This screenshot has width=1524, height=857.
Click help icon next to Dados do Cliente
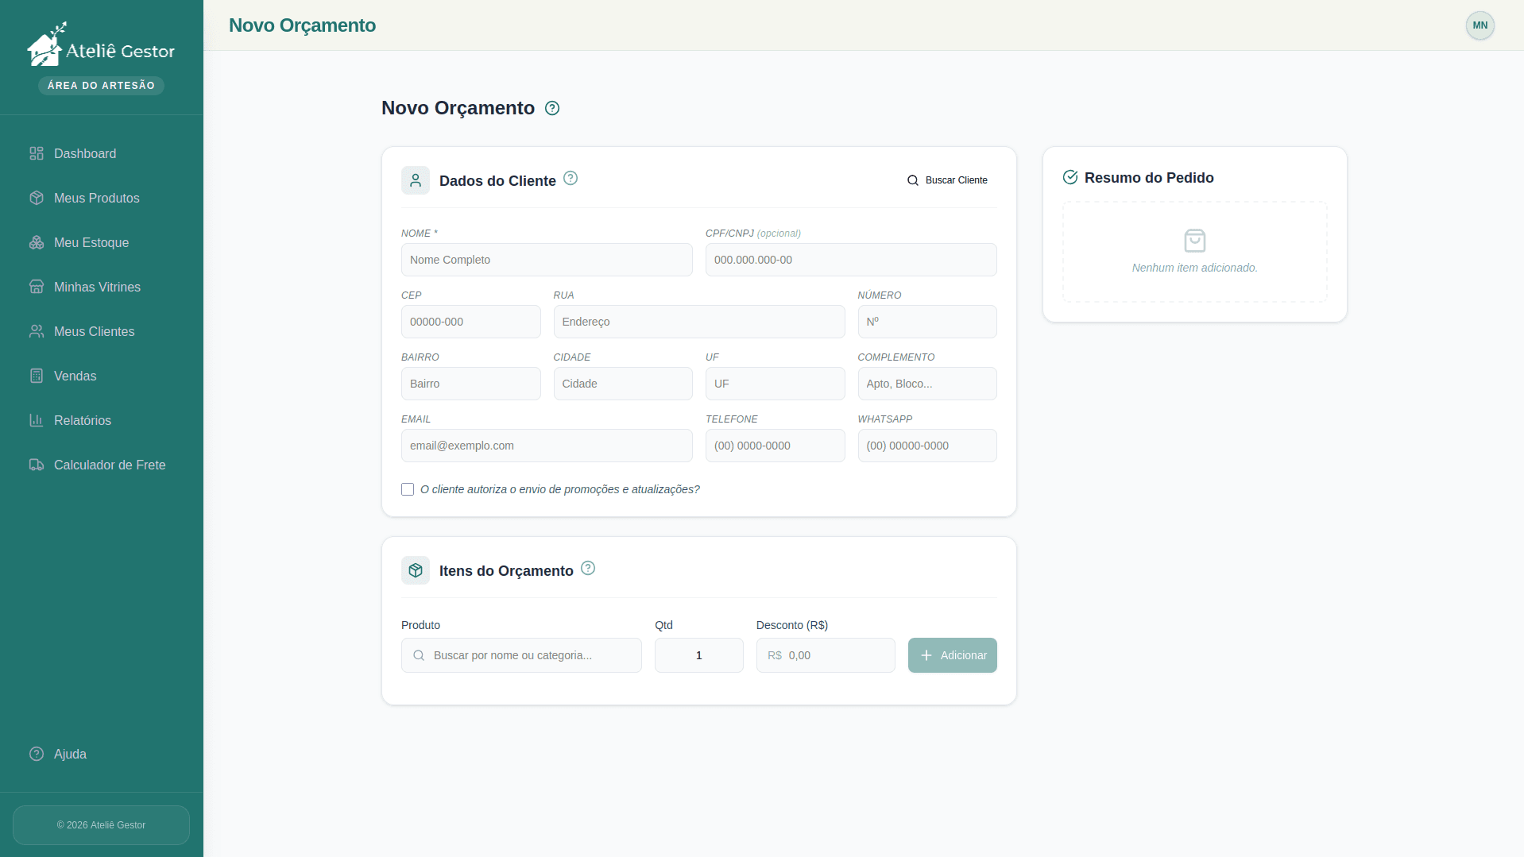tap(571, 178)
